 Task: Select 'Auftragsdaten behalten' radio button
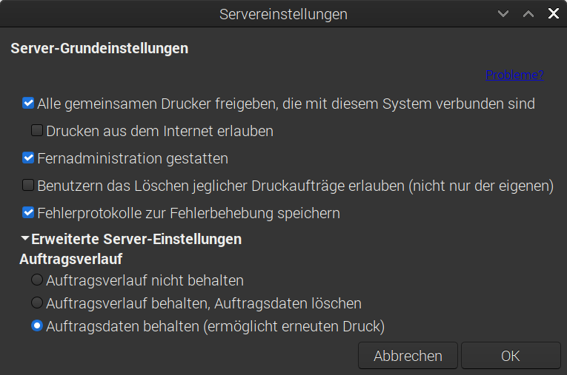pos(37,325)
